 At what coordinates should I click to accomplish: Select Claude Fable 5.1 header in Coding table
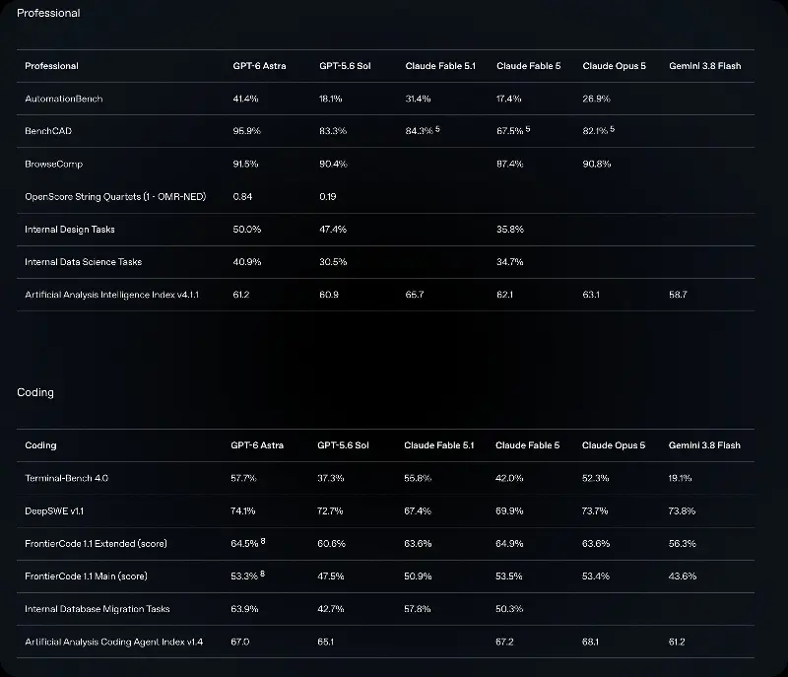point(438,445)
